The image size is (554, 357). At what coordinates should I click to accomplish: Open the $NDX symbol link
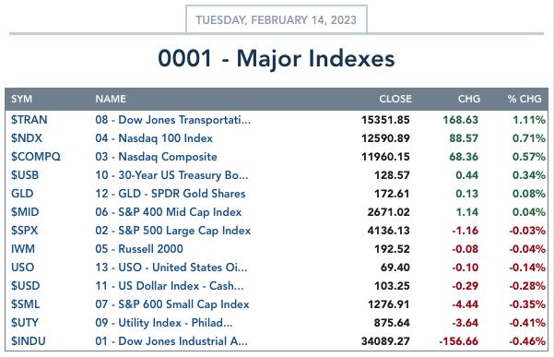[27, 138]
